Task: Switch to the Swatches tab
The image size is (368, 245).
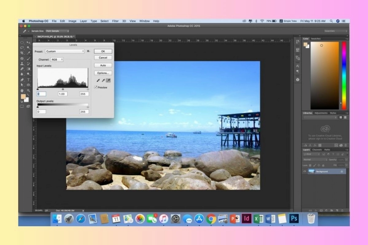Action: (x=316, y=39)
